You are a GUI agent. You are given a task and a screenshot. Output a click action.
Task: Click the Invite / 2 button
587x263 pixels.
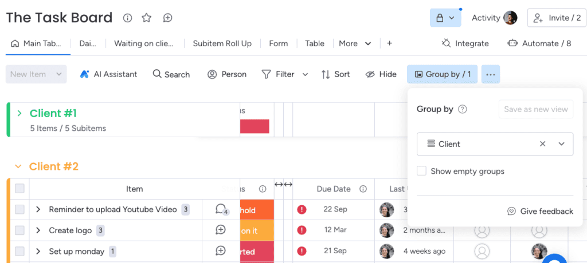557,18
